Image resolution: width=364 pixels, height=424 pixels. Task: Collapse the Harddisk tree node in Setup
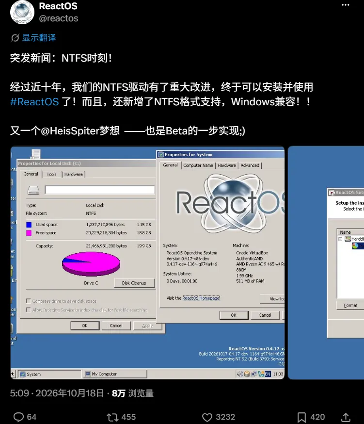point(340,239)
